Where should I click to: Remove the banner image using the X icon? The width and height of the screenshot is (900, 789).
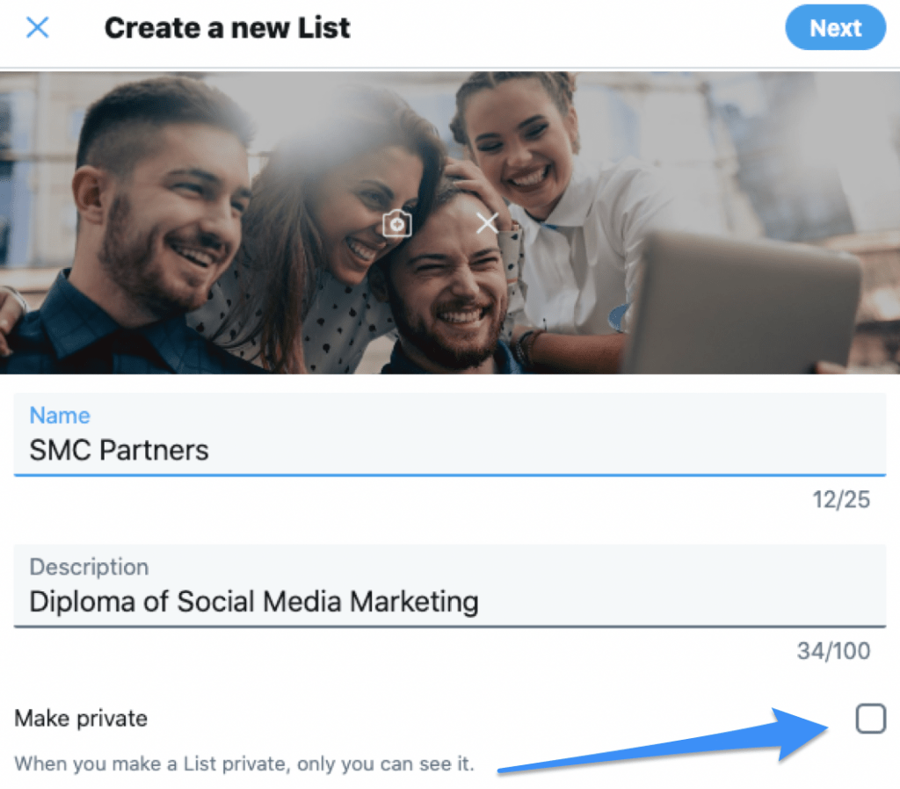(x=488, y=223)
